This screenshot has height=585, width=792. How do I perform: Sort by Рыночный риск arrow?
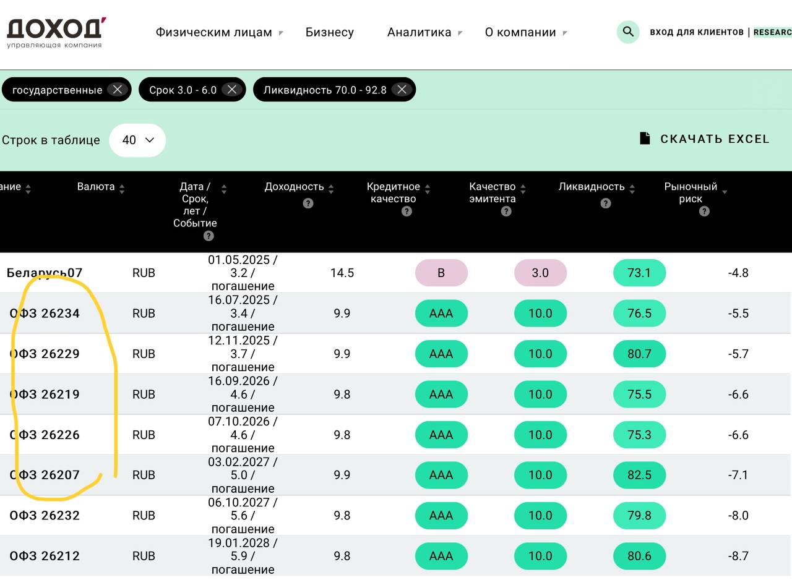725,192
